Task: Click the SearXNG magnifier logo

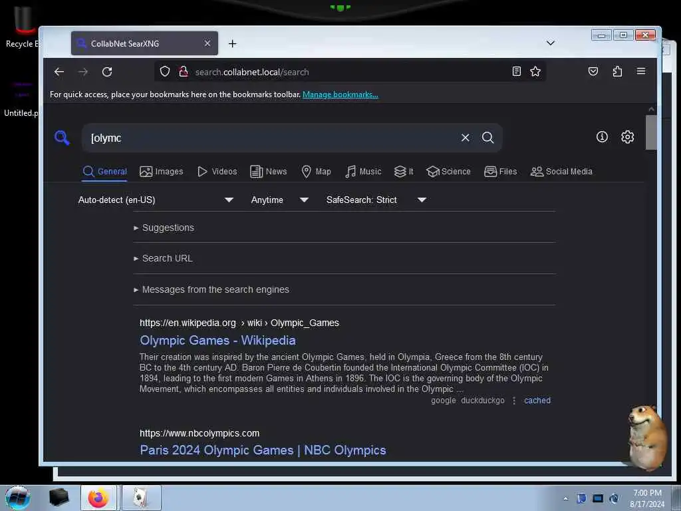Action: 62,138
